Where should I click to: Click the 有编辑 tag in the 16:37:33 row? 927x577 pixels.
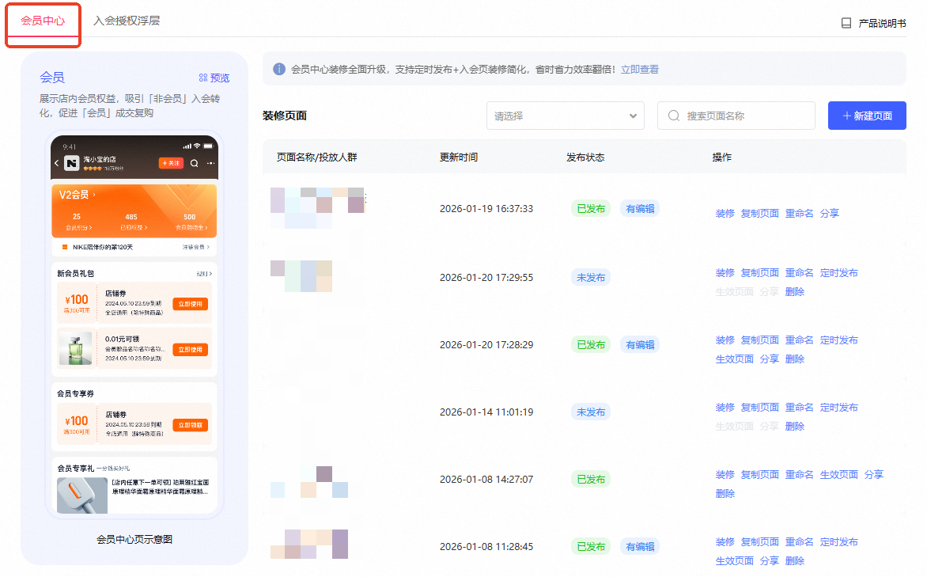640,209
